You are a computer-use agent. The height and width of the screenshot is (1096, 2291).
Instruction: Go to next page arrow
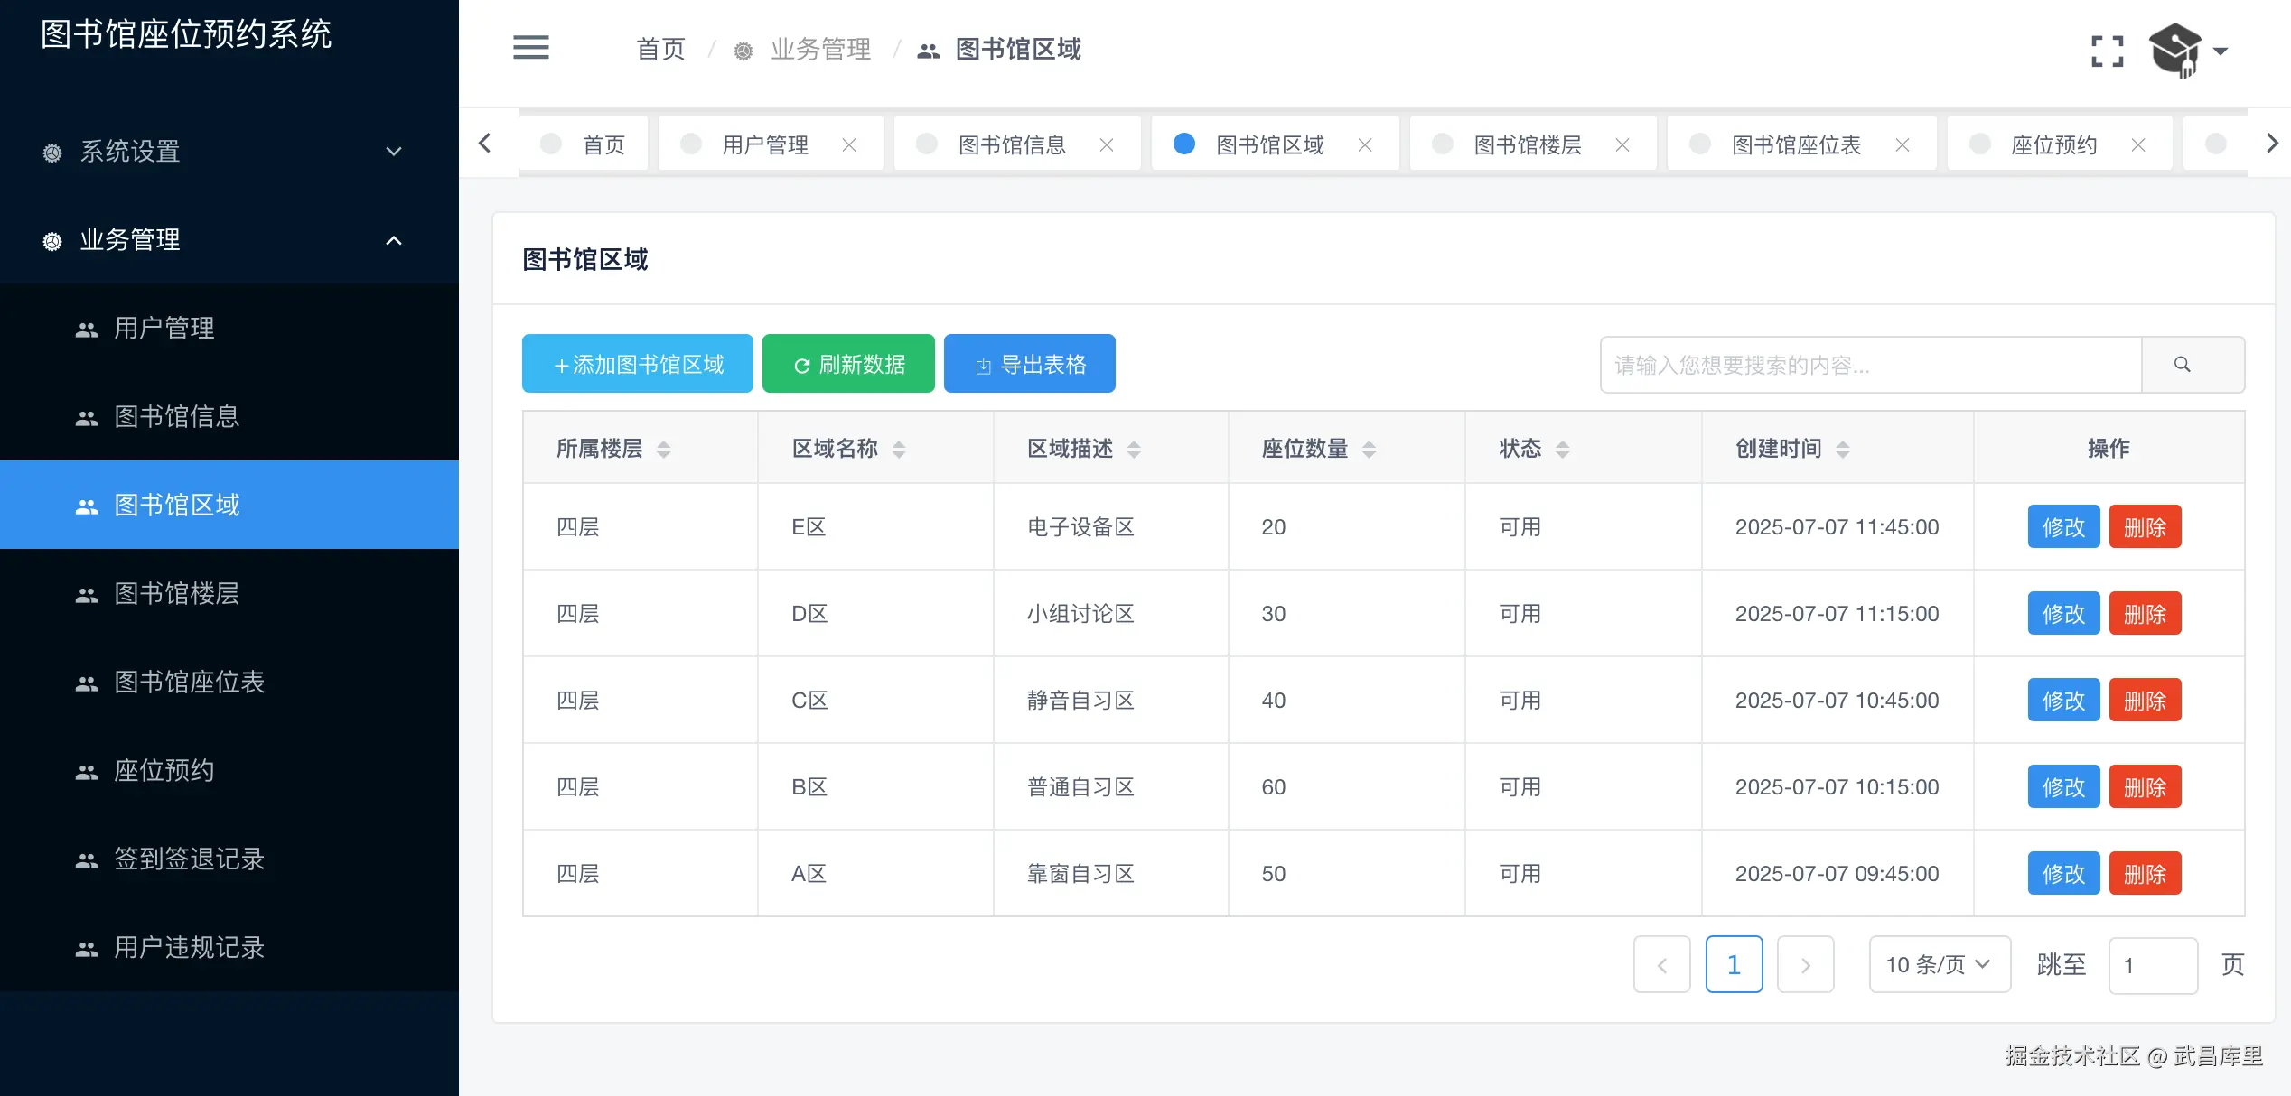[x=1805, y=965]
